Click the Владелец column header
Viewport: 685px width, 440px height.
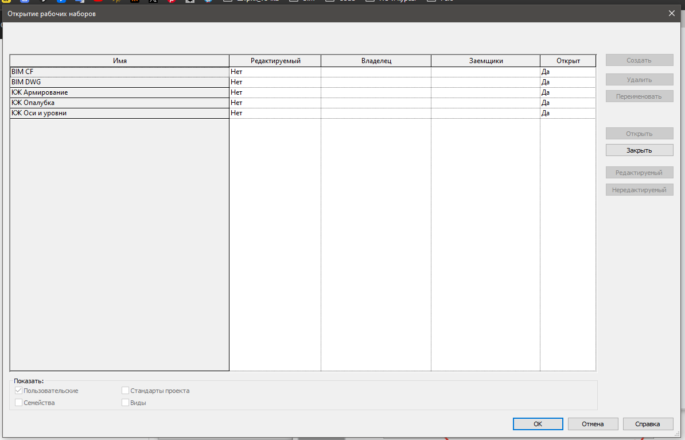[x=376, y=61]
